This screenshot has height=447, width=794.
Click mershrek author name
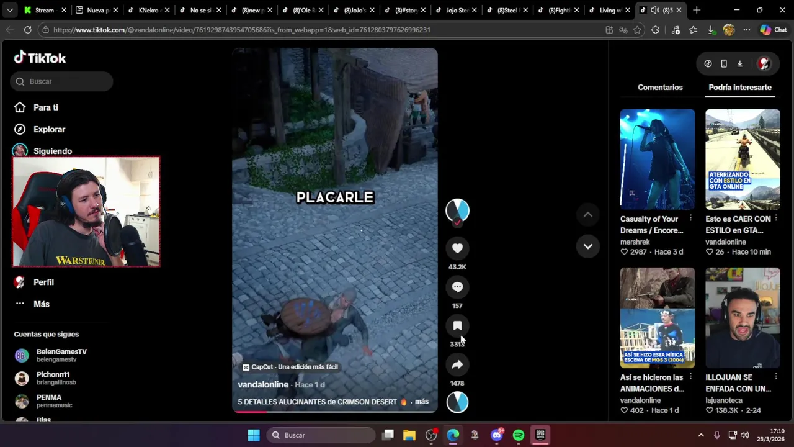pos(635,242)
